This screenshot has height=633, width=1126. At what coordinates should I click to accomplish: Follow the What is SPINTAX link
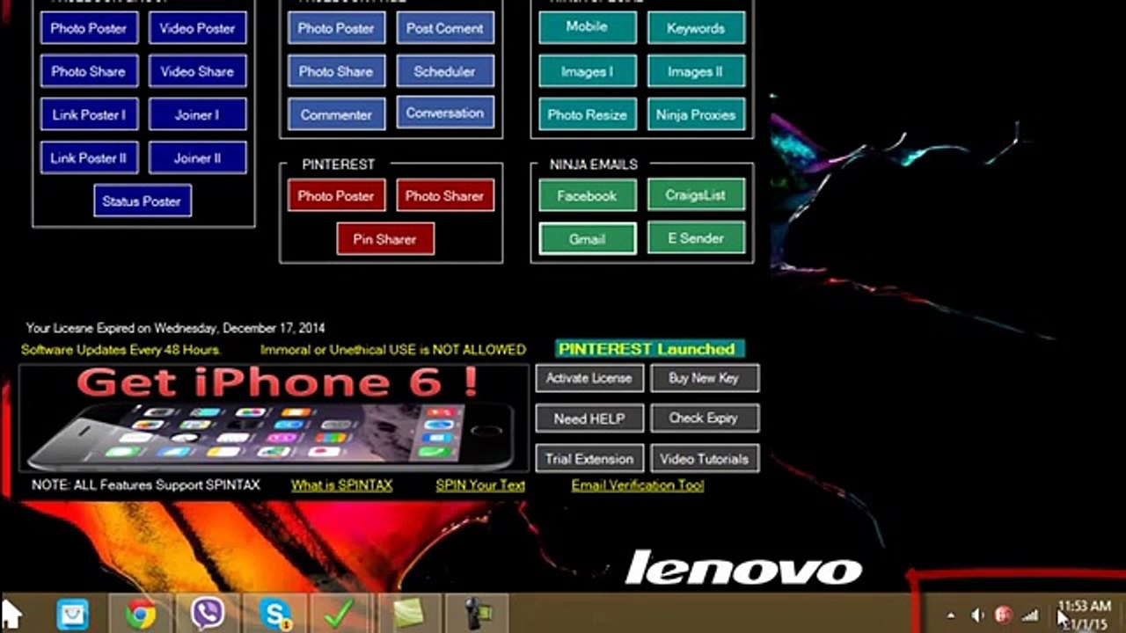click(341, 485)
